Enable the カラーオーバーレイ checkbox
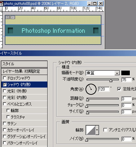This screenshot has width=136, height=147. click(5, 130)
